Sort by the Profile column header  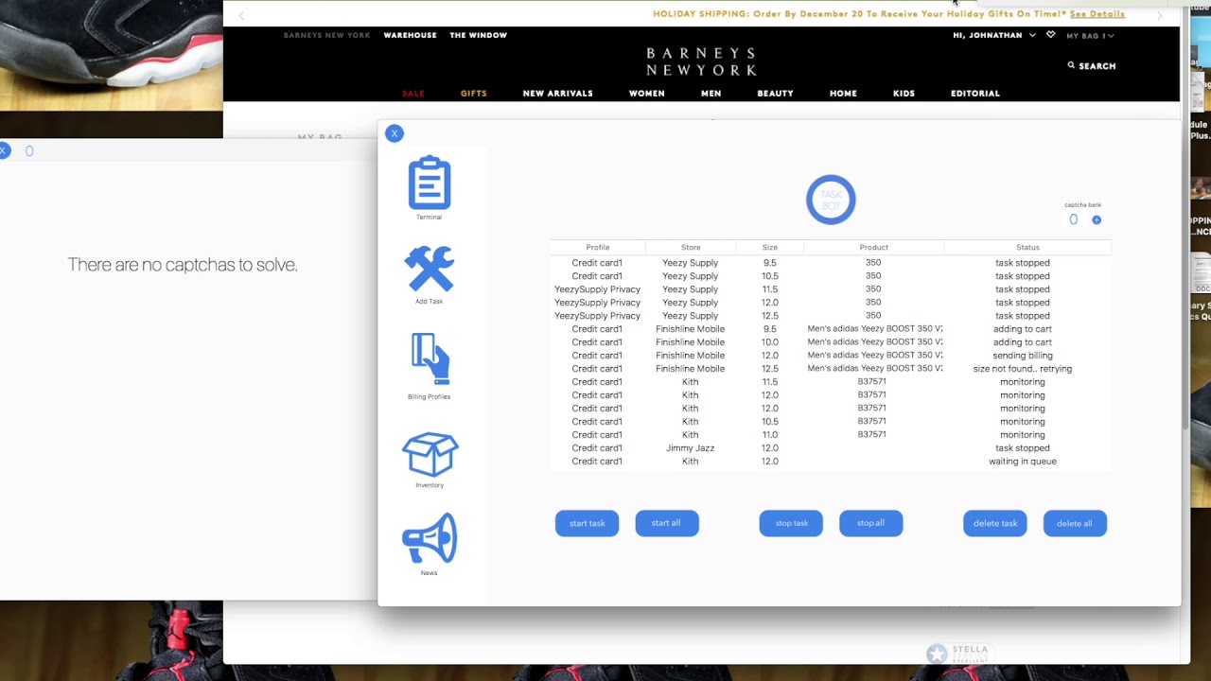tap(597, 248)
